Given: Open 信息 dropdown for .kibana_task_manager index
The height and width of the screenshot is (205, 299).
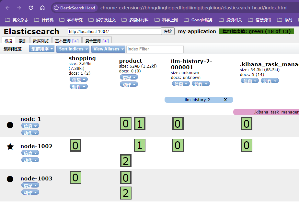Looking at the screenshot, I should click(x=250, y=81).
